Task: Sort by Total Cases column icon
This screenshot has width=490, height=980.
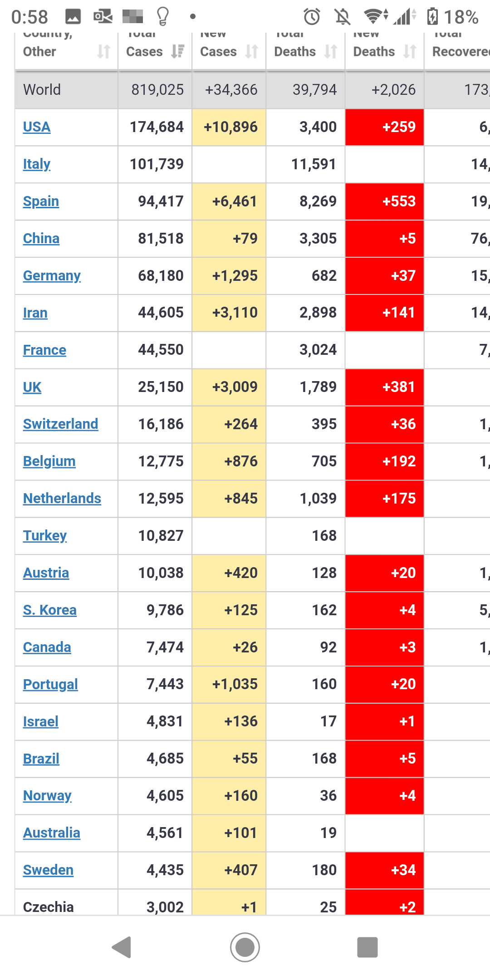Action: 178,51
